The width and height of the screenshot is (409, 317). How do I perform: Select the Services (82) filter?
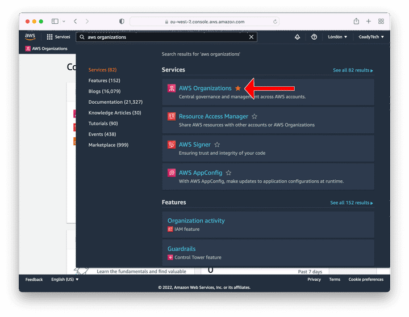click(x=102, y=70)
